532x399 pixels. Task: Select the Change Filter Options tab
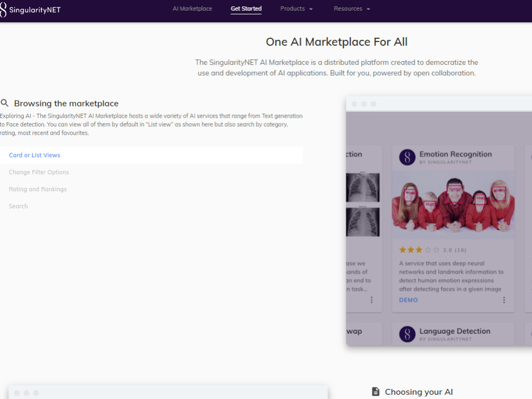pyautogui.click(x=151, y=172)
